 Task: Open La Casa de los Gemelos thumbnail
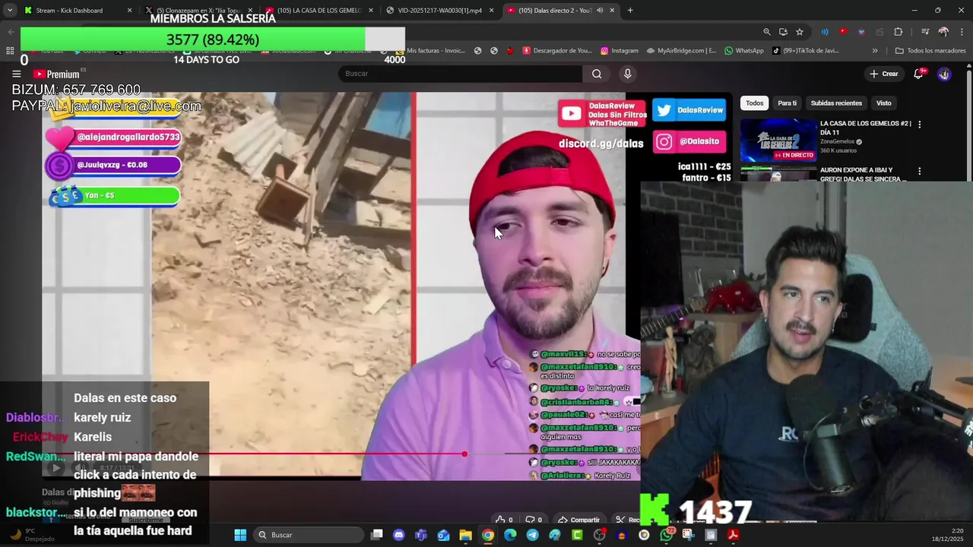(x=778, y=140)
